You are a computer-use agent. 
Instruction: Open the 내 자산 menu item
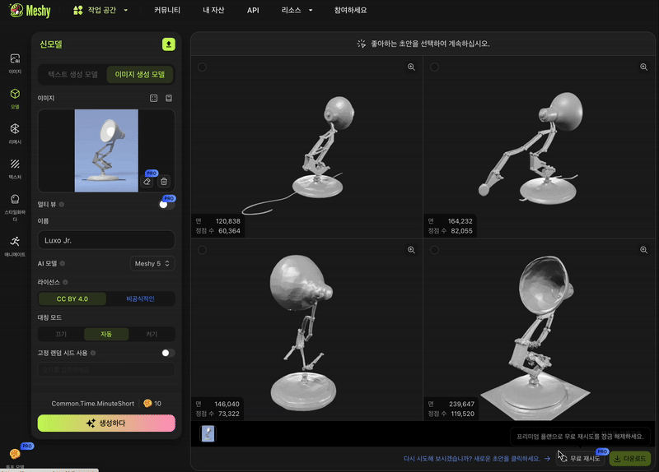(x=213, y=10)
